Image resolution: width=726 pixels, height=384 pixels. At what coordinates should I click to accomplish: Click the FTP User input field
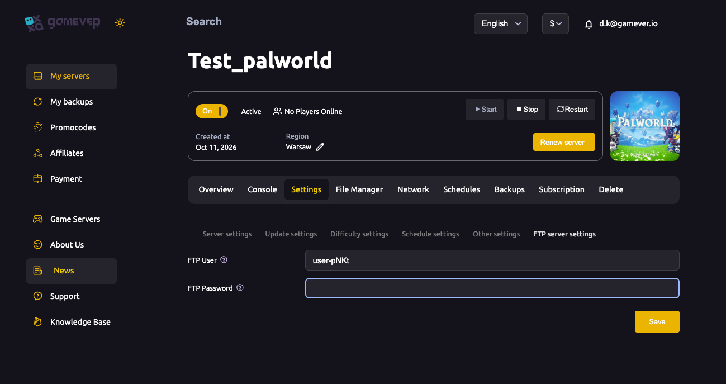tap(492, 260)
